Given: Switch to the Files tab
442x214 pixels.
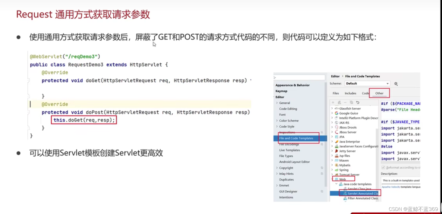Looking at the screenshot, I should 336,93.
